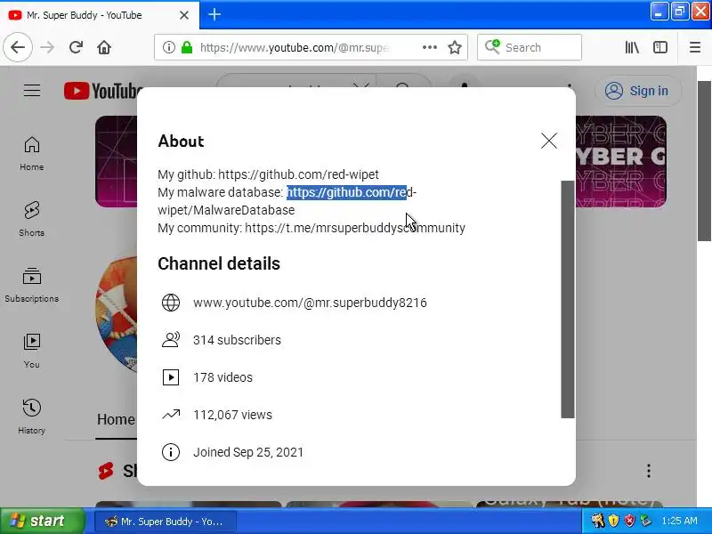Click the subscribers people icon
The height and width of the screenshot is (534, 712).
(171, 340)
